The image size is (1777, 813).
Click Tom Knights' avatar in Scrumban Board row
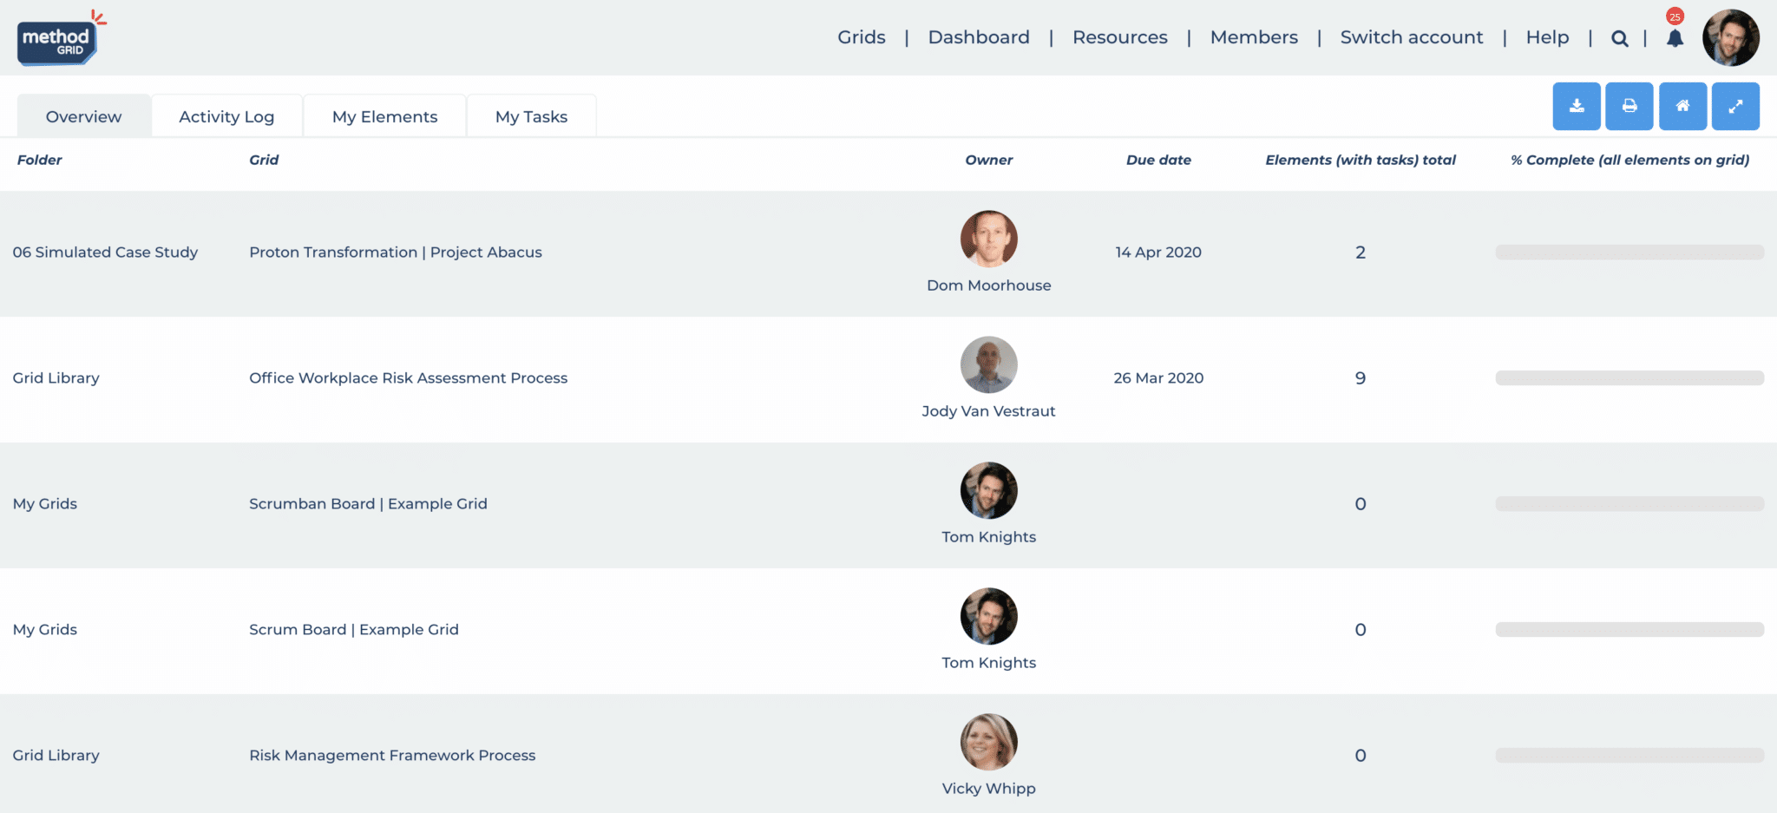tap(988, 490)
